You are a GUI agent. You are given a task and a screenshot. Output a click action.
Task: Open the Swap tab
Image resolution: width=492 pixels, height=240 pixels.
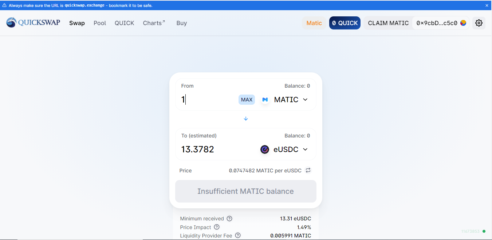[x=77, y=23]
